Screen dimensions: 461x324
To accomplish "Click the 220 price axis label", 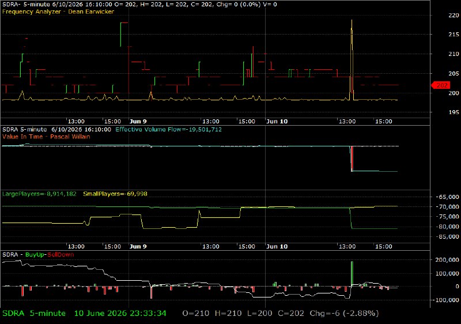I will (454, 16).
